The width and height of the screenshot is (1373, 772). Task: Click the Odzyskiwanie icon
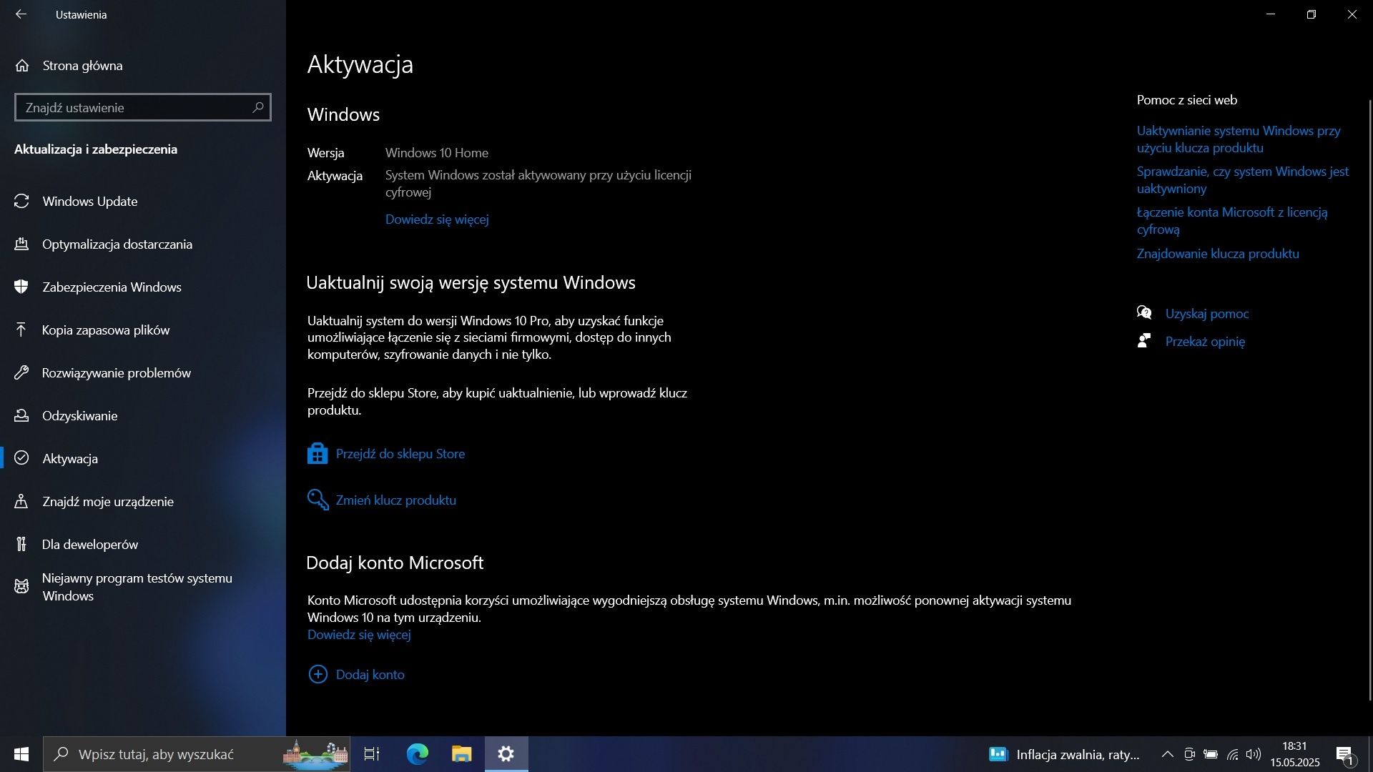tap(21, 416)
